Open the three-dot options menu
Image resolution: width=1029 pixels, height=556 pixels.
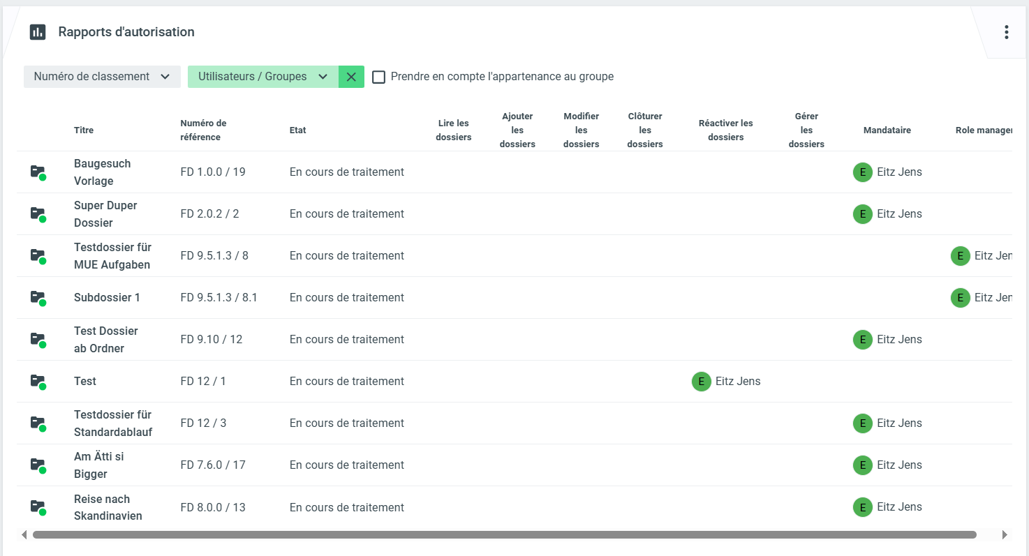pos(1006,32)
